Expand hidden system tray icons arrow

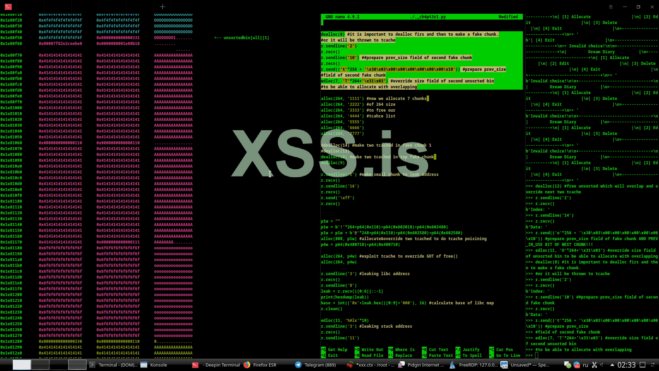[612, 365]
